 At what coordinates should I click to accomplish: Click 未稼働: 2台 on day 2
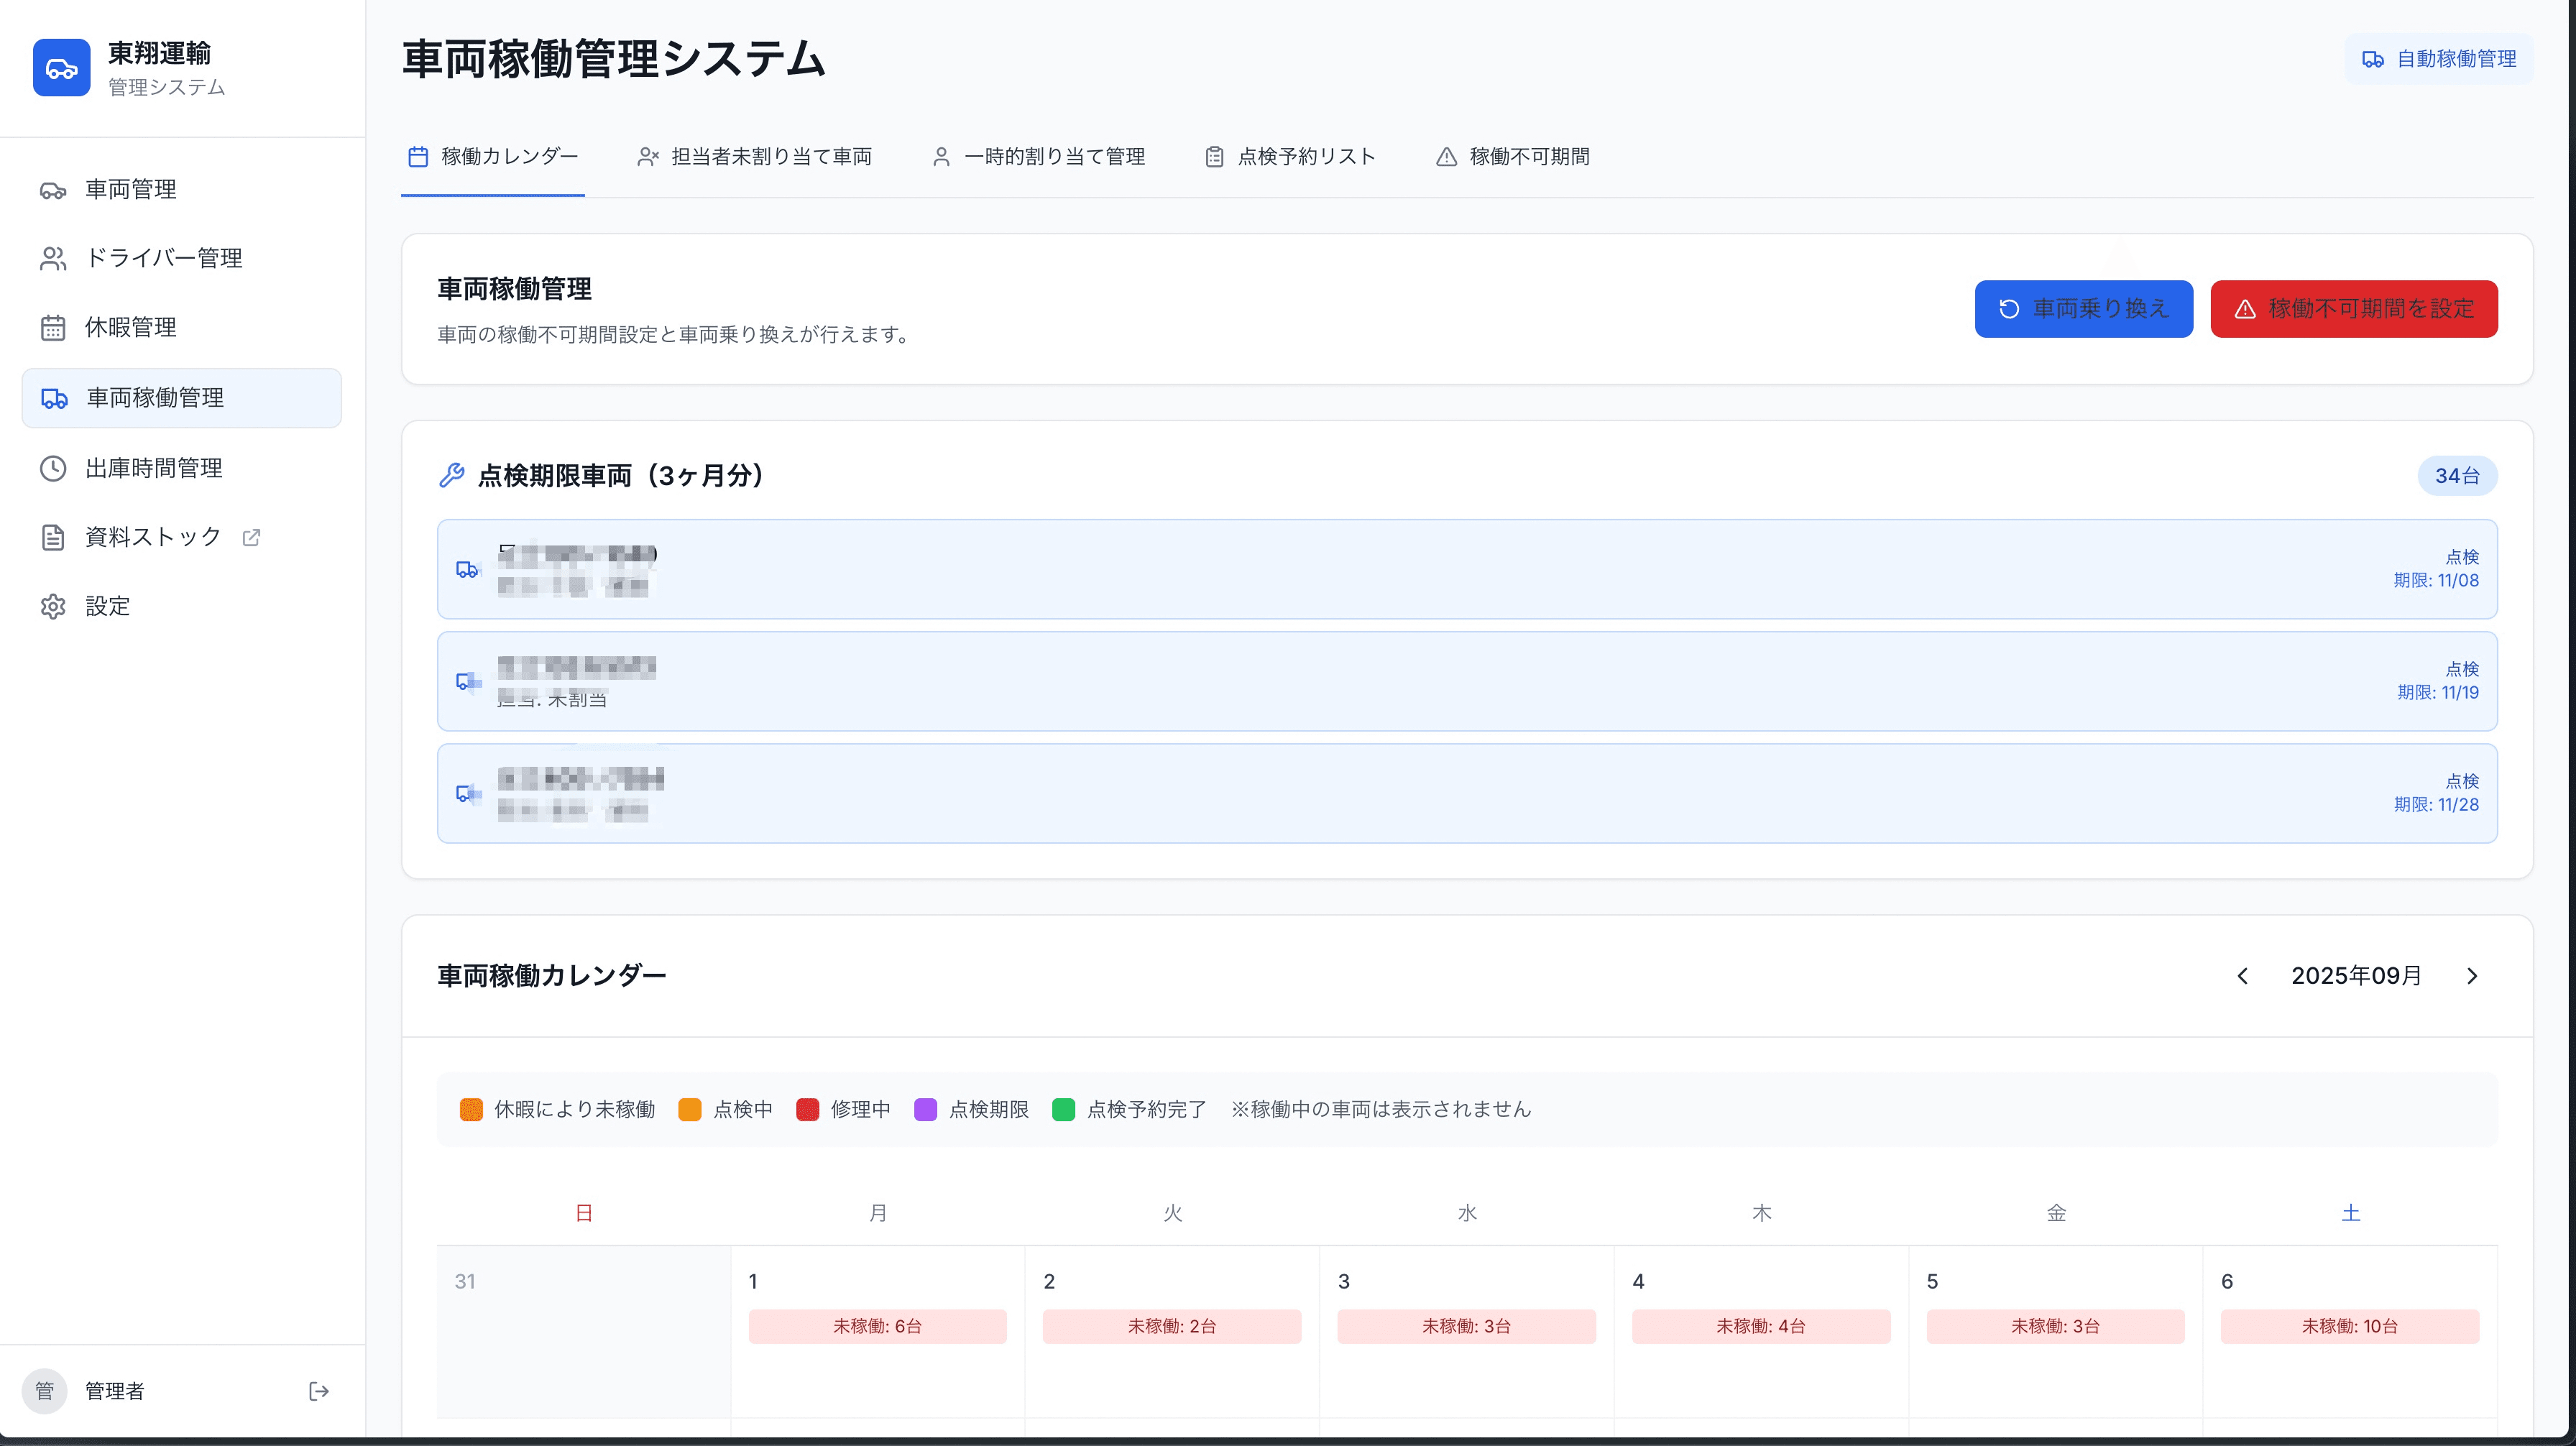click(x=1172, y=1327)
